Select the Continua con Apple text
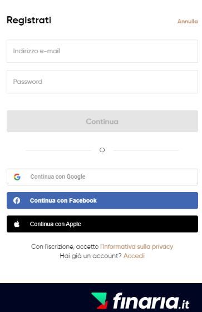This screenshot has width=202, height=312. click(55, 224)
